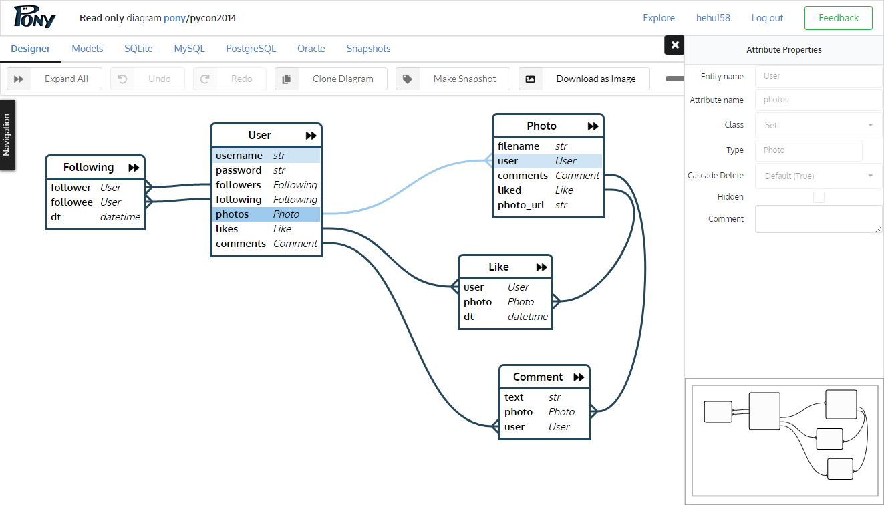Click the zoom slider in the toolbar
Screen dimensions: 884x505
point(674,79)
